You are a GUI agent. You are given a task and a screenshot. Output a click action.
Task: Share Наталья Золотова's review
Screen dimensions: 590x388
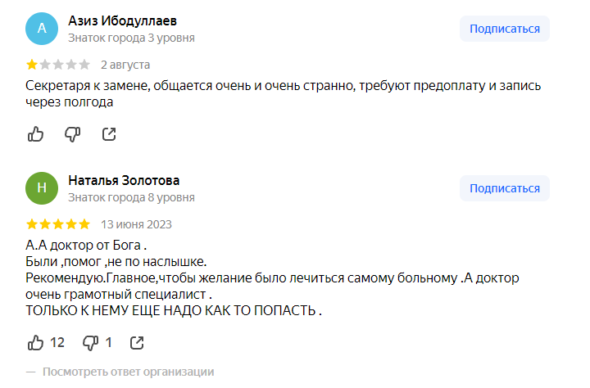[x=138, y=342]
